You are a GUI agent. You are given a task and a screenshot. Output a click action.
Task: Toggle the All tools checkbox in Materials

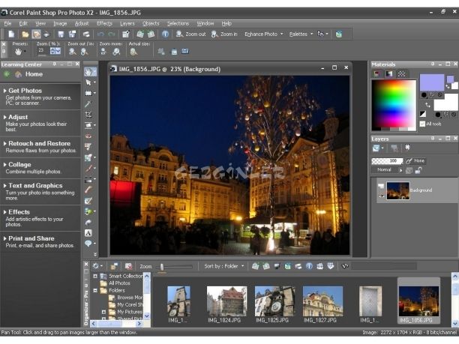point(423,124)
